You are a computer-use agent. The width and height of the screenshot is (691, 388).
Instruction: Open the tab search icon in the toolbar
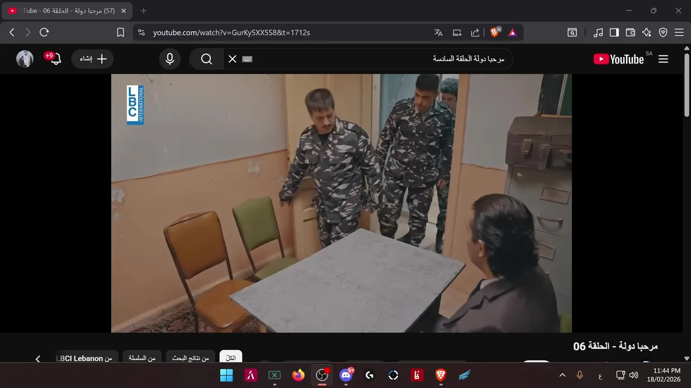pos(572,32)
